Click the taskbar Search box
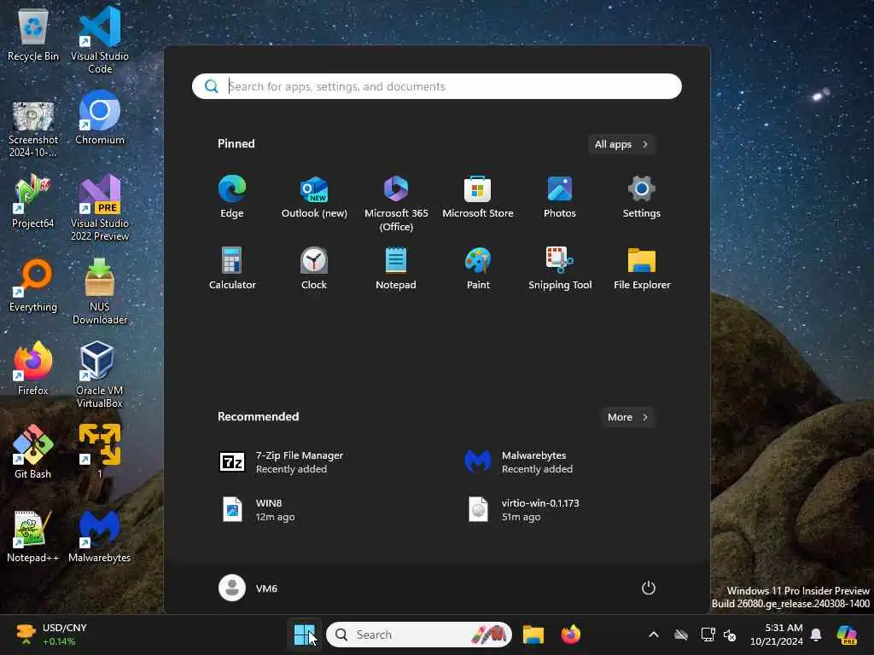The height and width of the screenshot is (655, 874). tap(418, 635)
